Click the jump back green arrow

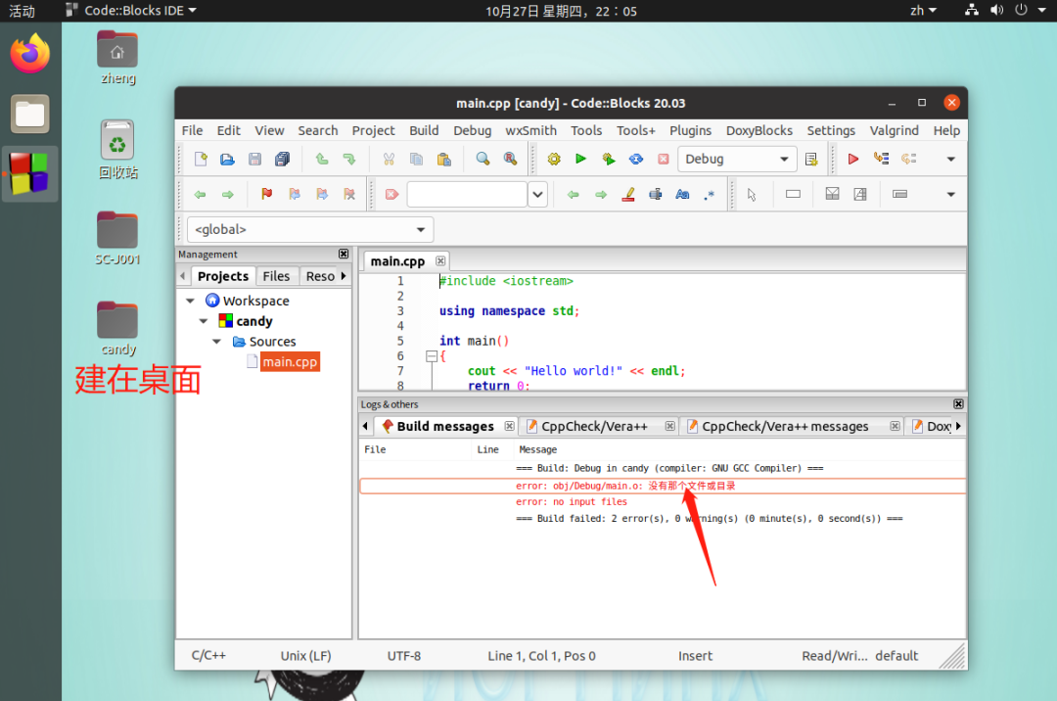[x=201, y=194]
